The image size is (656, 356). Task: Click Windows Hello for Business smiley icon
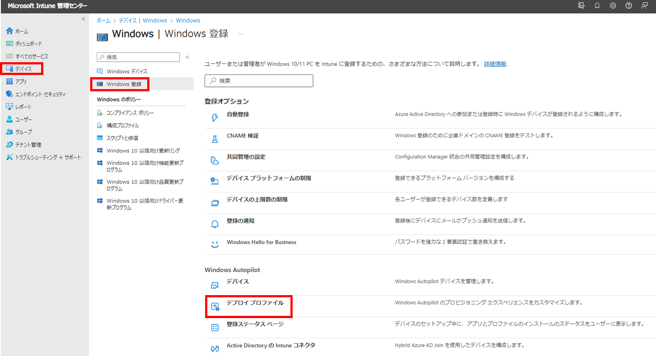point(215,245)
